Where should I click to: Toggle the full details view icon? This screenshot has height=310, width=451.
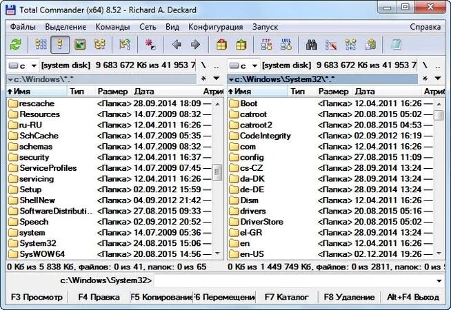60,45
